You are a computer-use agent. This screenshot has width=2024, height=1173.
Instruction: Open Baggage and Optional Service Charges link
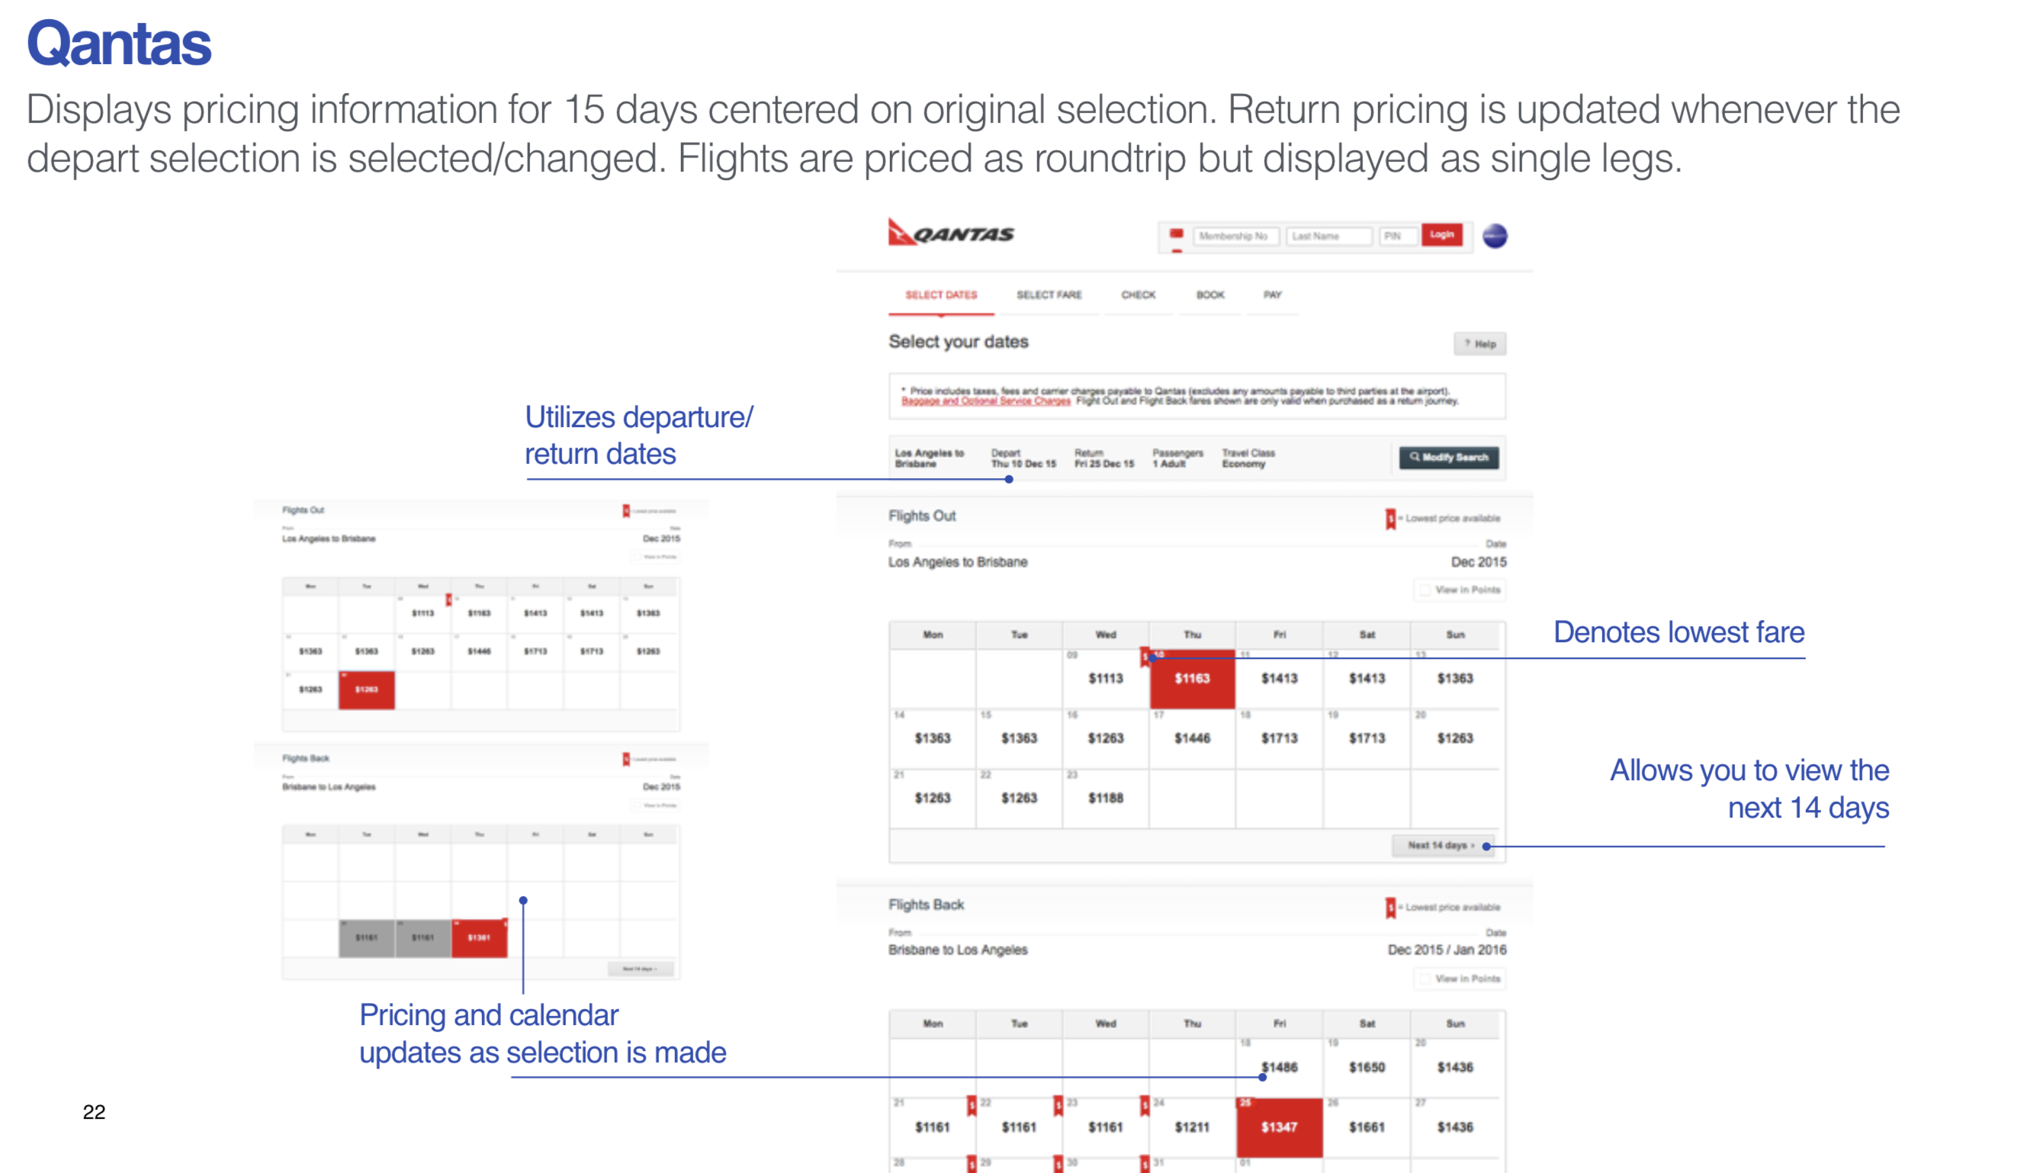coord(985,401)
